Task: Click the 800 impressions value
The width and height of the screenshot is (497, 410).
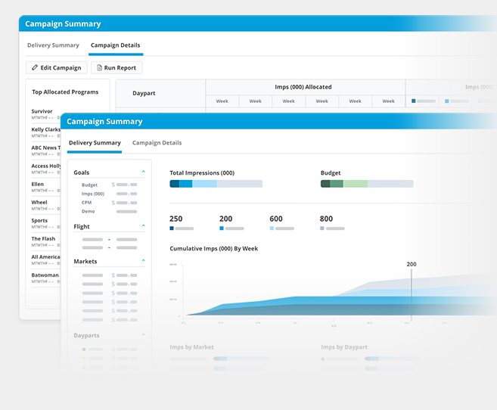Action: tap(326, 219)
